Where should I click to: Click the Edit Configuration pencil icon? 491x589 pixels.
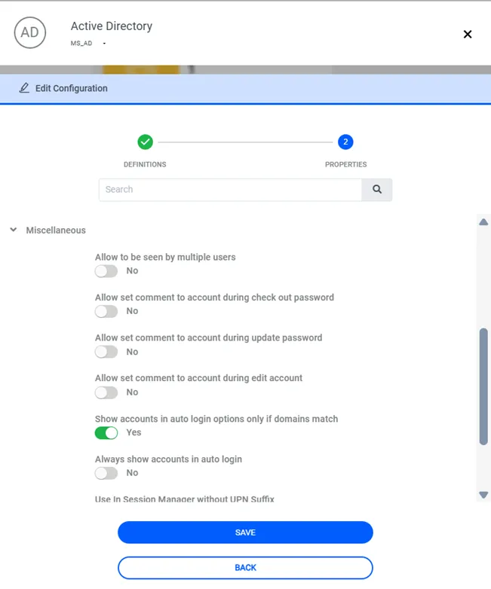(x=24, y=88)
